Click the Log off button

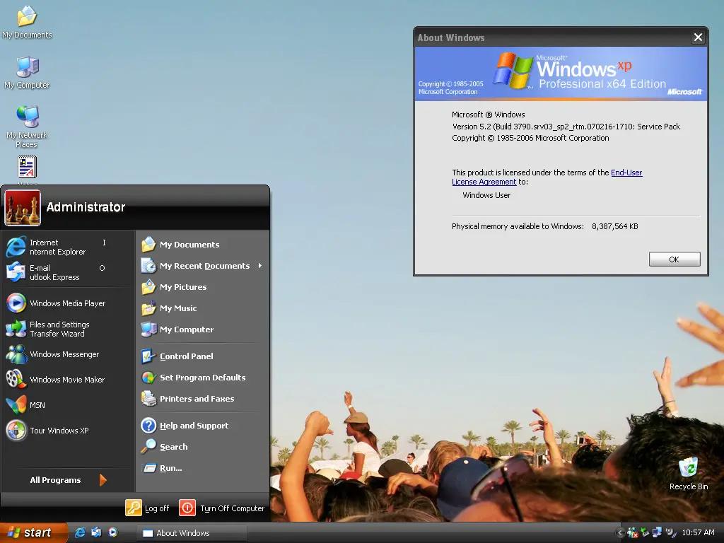147,508
